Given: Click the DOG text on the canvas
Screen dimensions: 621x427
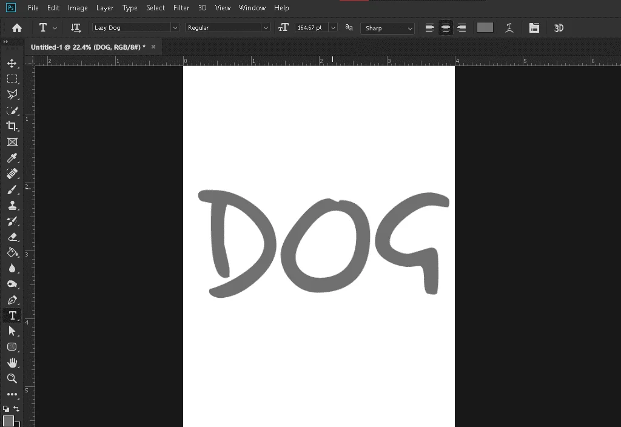Looking at the screenshot, I should [324, 244].
